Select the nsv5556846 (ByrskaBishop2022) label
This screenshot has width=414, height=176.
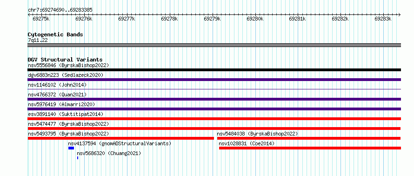(x=68, y=65)
